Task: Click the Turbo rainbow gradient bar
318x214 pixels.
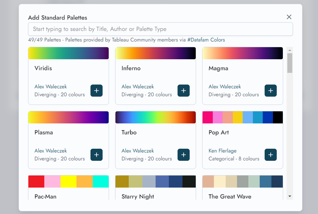Action: 156,117
